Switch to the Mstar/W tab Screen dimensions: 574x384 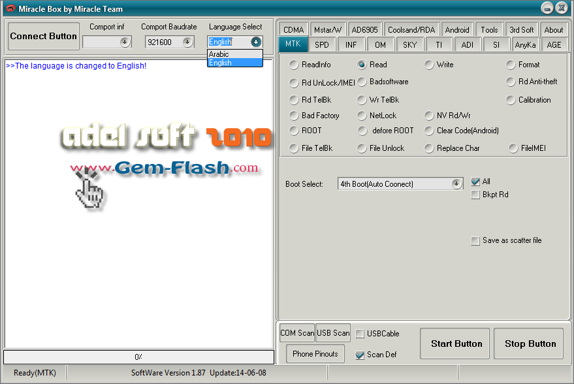(x=328, y=29)
